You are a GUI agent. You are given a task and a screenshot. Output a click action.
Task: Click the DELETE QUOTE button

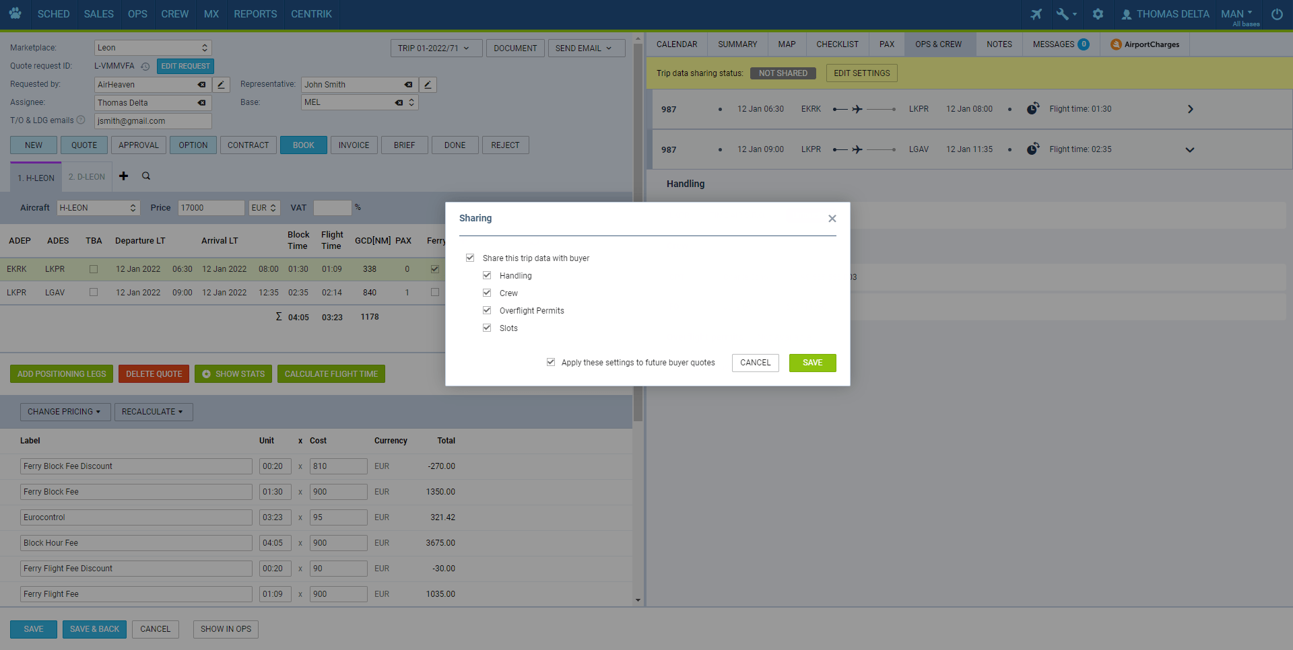point(154,374)
